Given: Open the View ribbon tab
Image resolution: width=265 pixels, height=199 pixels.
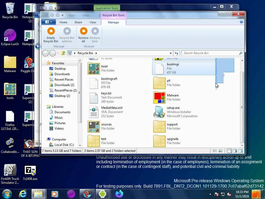Looking at the screenshot, I should 93,22.
